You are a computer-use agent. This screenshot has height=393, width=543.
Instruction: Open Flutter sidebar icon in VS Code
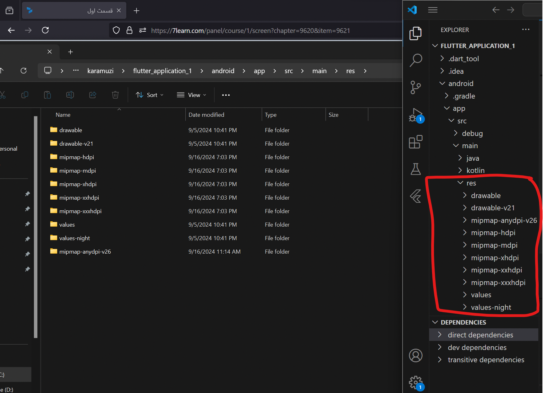[415, 196]
